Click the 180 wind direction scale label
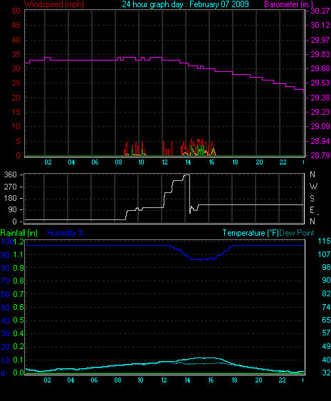 click(10, 198)
